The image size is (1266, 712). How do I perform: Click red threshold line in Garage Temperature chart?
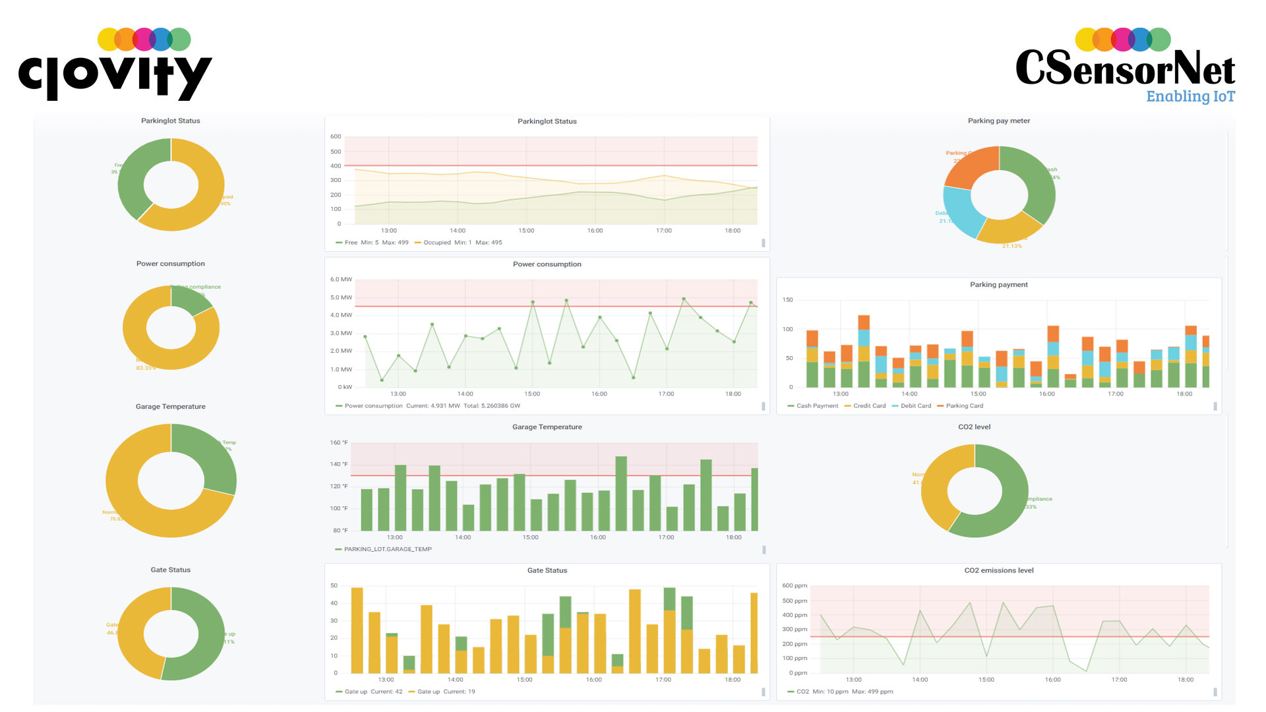click(554, 475)
